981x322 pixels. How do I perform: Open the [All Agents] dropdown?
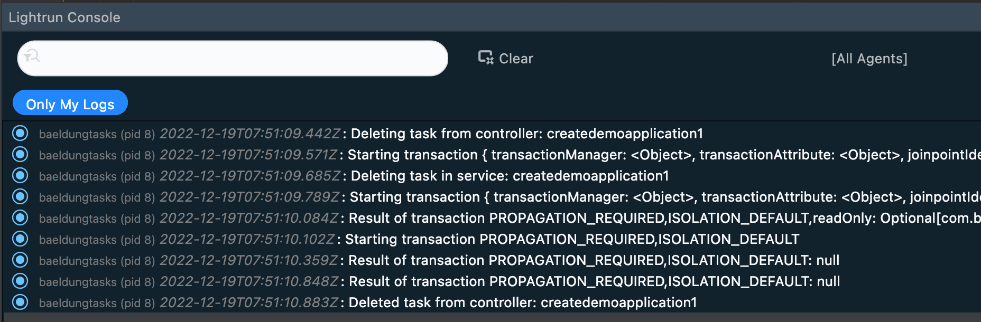point(869,59)
